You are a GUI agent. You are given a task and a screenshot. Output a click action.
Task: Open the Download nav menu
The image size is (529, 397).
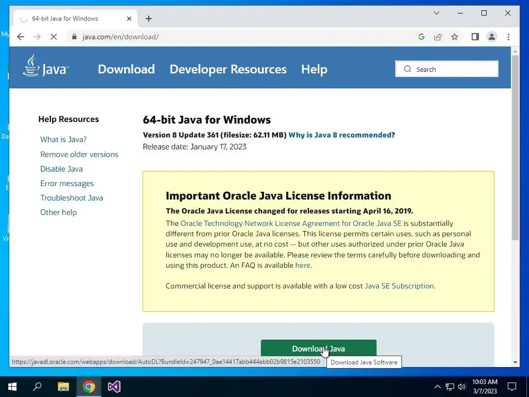[x=126, y=69]
